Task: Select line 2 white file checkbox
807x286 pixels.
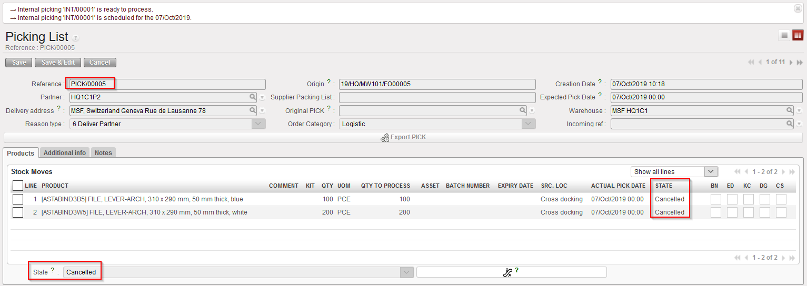Action: [18, 212]
